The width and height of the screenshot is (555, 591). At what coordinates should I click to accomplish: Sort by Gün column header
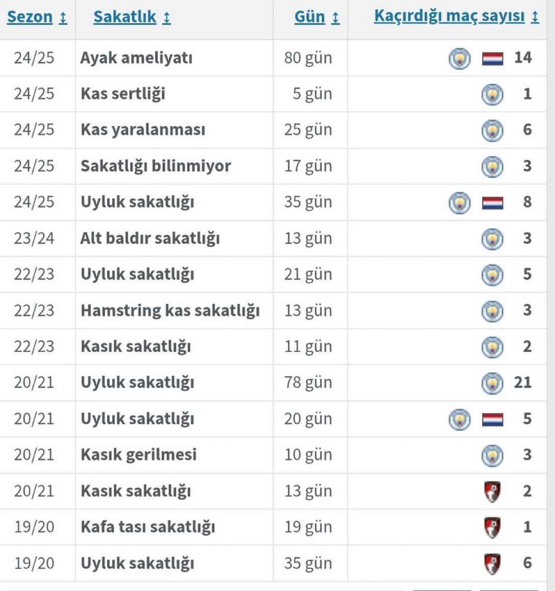tap(310, 17)
